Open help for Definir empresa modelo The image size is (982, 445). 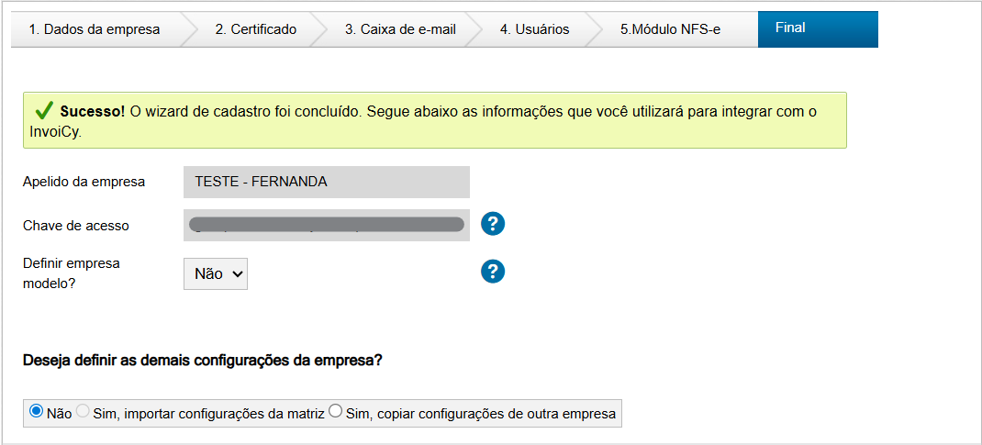coord(493,272)
